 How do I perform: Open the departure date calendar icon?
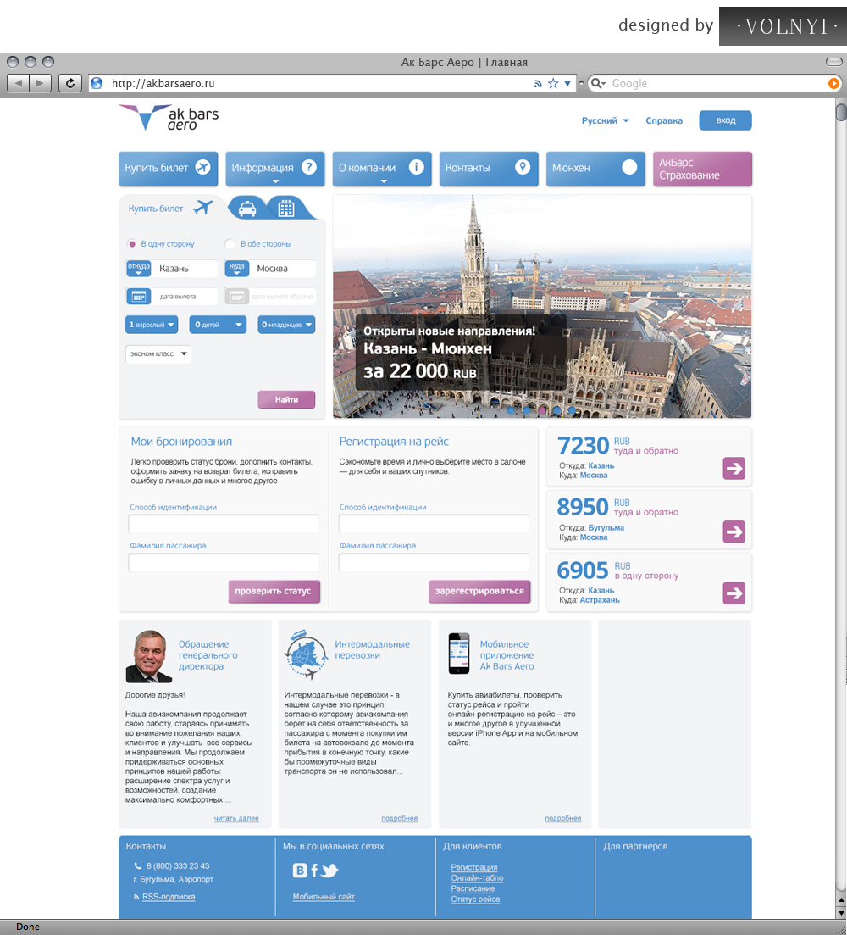139,297
